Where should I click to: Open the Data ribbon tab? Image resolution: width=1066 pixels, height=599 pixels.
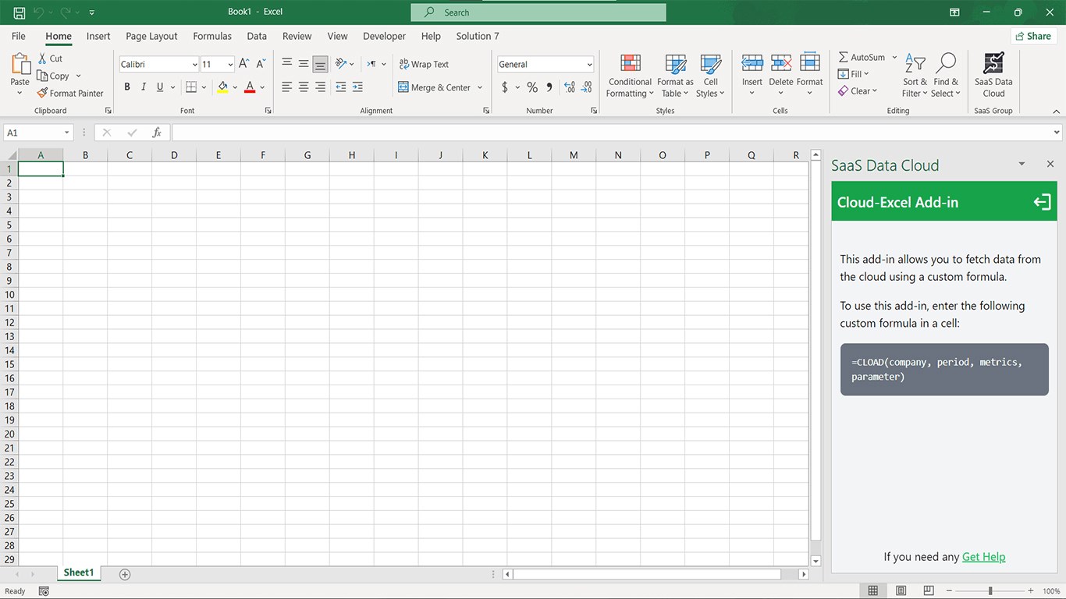pos(257,36)
